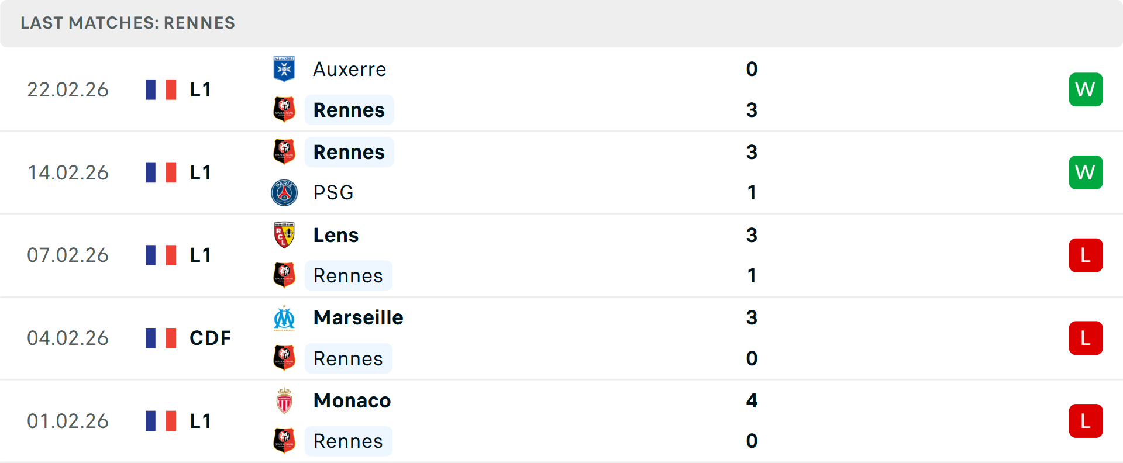Click the Marseille club emblem

tap(284, 317)
